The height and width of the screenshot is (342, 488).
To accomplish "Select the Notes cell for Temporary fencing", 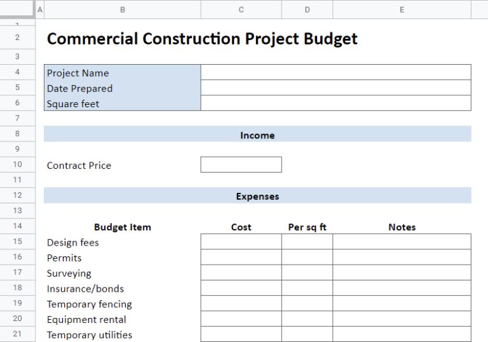I will 402,304.
